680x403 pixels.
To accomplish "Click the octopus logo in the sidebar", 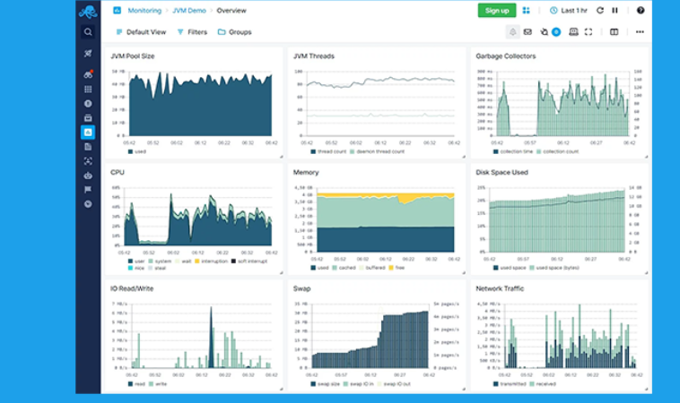I will (87, 11).
